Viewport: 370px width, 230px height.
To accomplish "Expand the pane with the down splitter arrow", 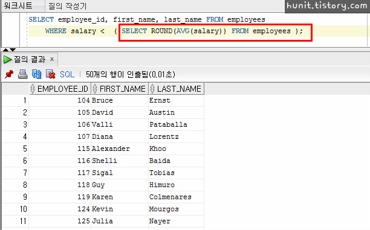I will pos(13,50).
